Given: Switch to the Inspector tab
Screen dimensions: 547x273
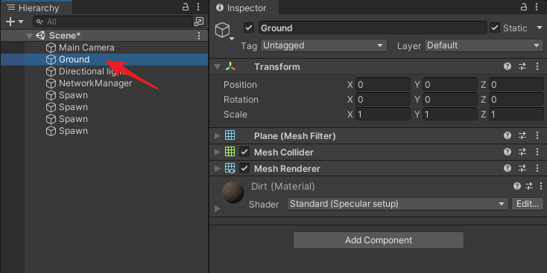Looking at the screenshot, I should (244, 7).
